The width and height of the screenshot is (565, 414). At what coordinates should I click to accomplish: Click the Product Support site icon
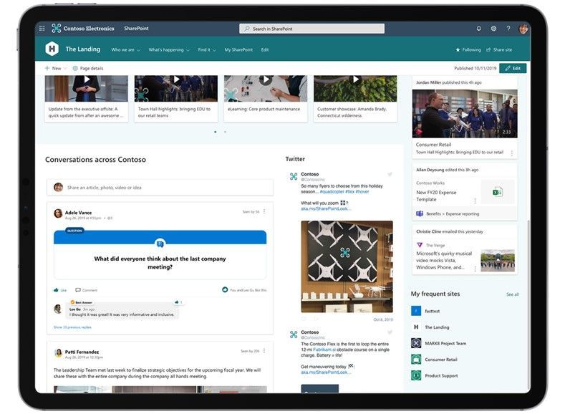[x=416, y=375]
